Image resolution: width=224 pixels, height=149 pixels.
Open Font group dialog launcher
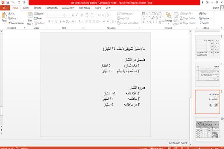coord(83,28)
